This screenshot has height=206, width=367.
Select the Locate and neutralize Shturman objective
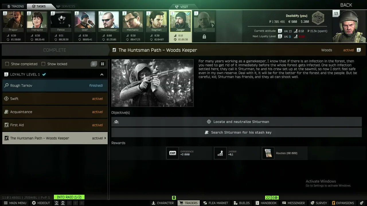tap(237, 122)
